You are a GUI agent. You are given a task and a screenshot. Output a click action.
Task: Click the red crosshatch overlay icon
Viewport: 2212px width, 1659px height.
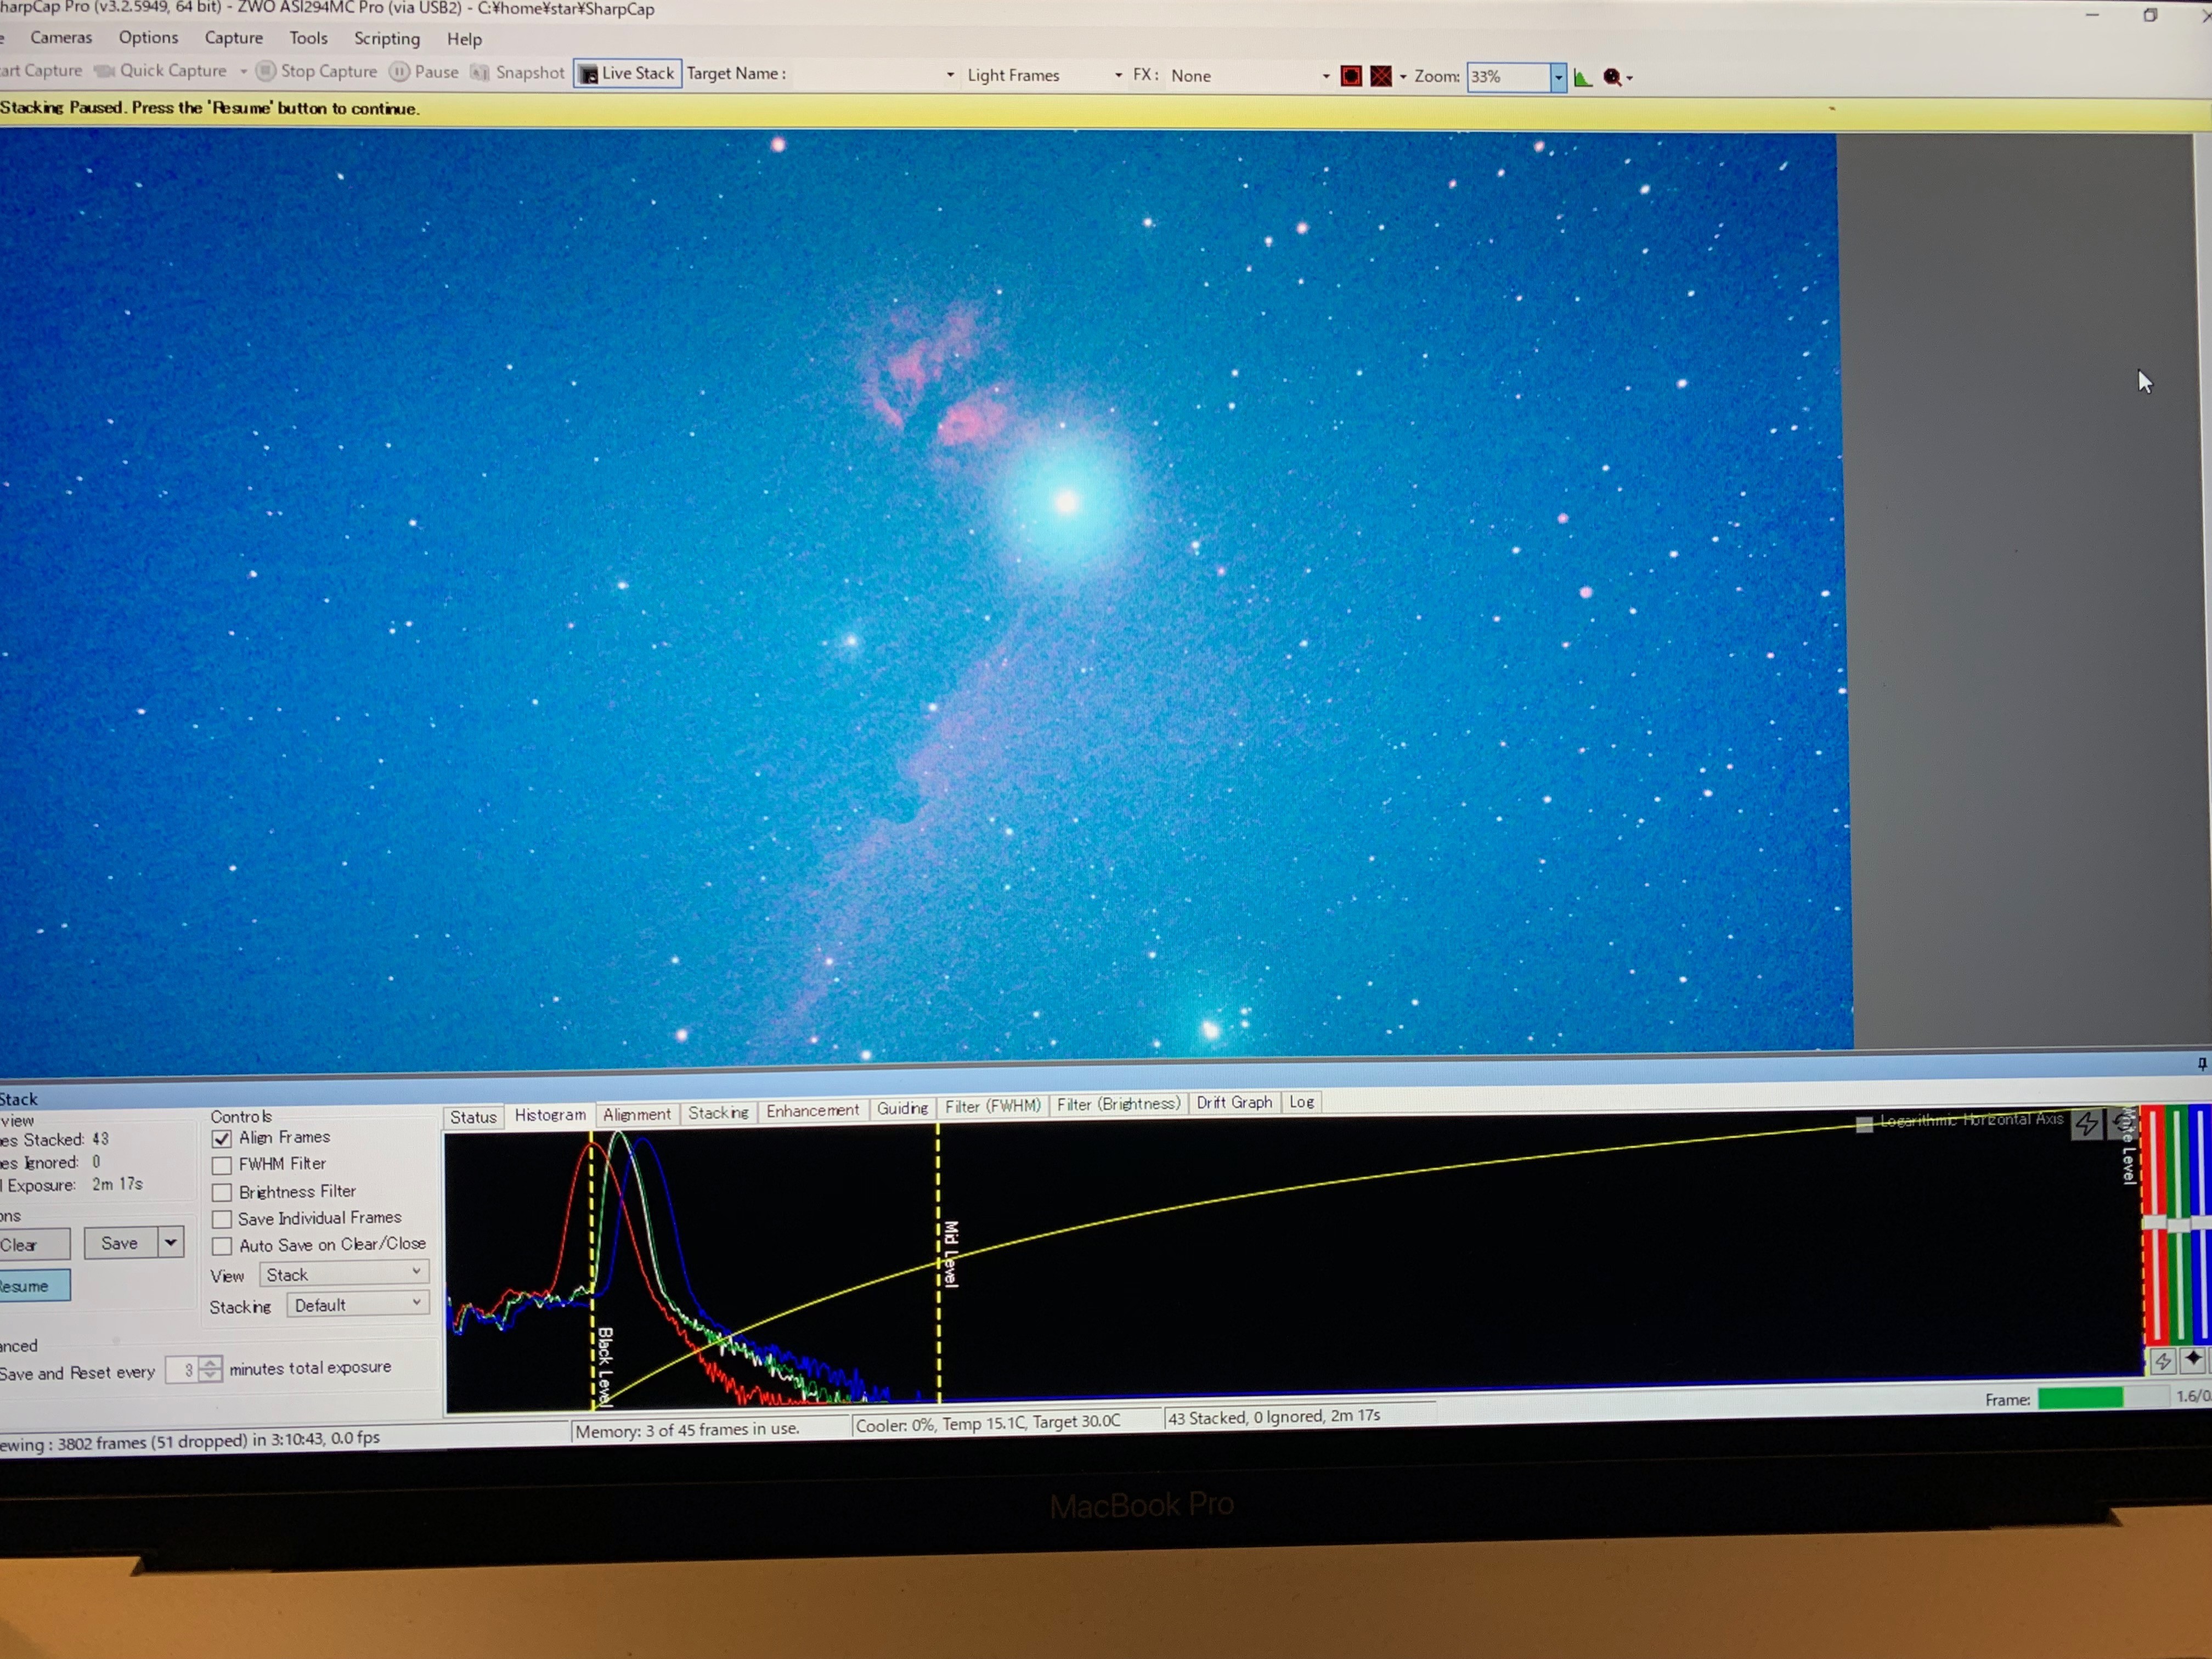[x=1381, y=76]
